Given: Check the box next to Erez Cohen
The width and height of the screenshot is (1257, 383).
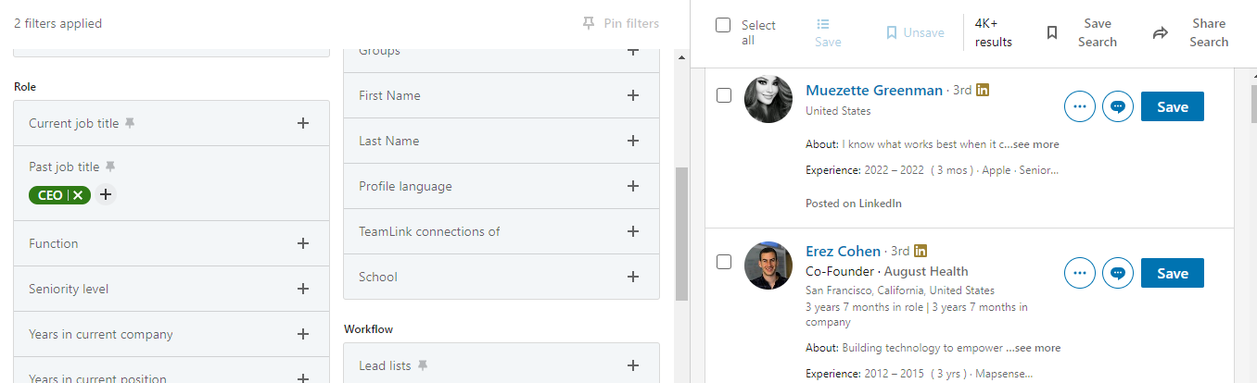Looking at the screenshot, I should point(724,262).
